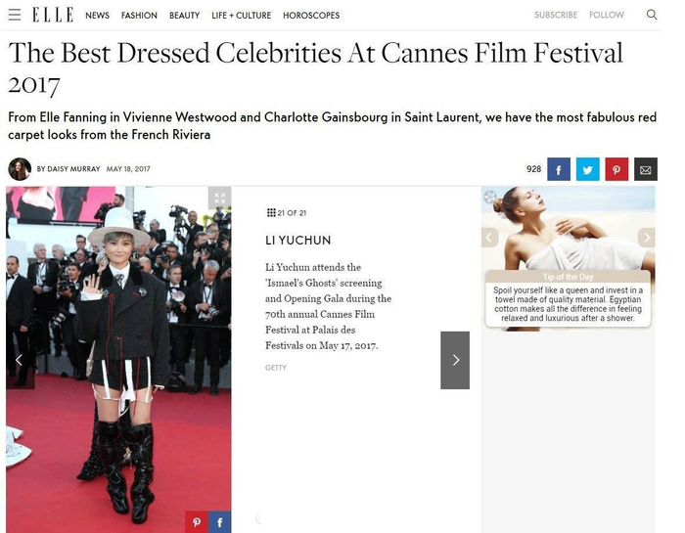Go to the previous gallery photo
This screenshot has width=685, height=533.
point(19,360)
